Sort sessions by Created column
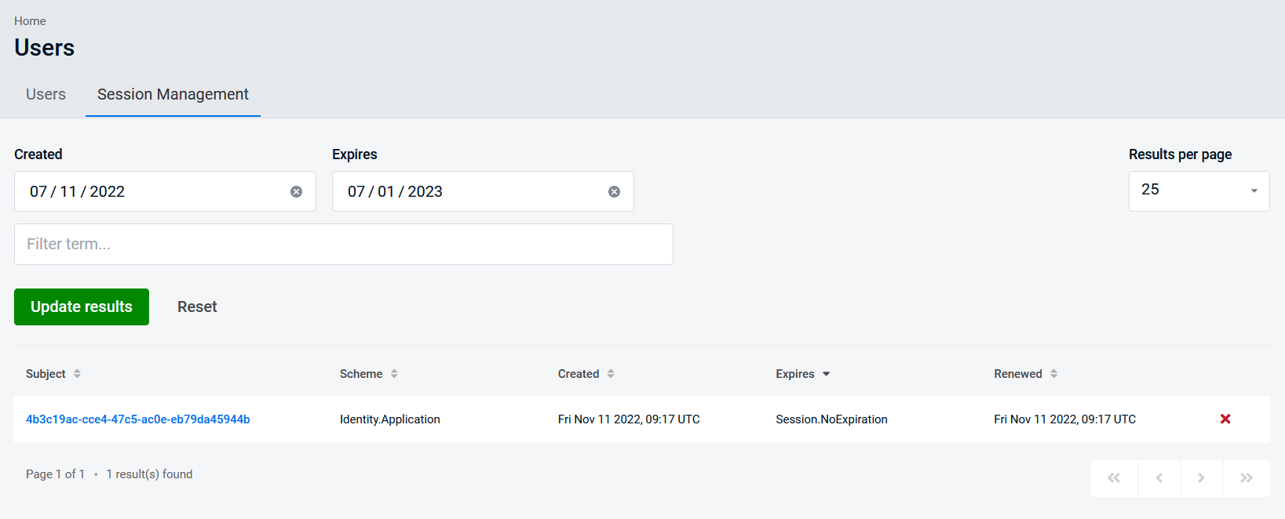 (586, 374)
